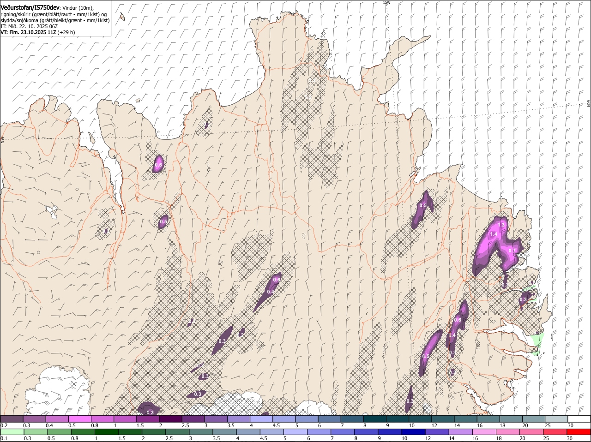Screen dimensions: 591x442
Task: Pick the slate blue 6 swatch in upper legend row
Action: coord(329,419)
